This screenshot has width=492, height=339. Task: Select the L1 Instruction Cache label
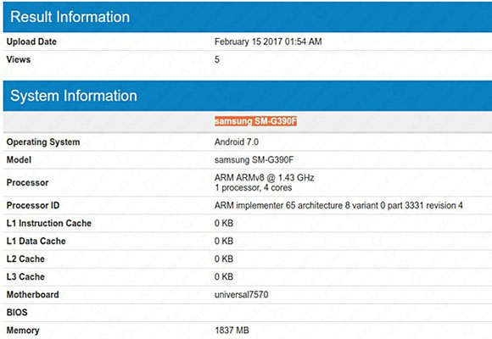49,223
